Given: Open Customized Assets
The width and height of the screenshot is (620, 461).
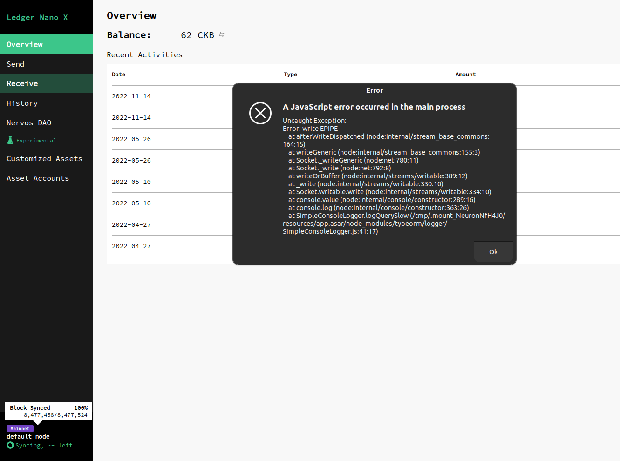Looking at the screenshot, I should [44, 158].
